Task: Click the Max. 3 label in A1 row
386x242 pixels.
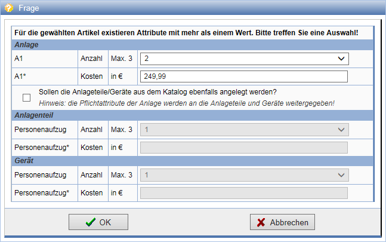Action: (x=122, y=59)
